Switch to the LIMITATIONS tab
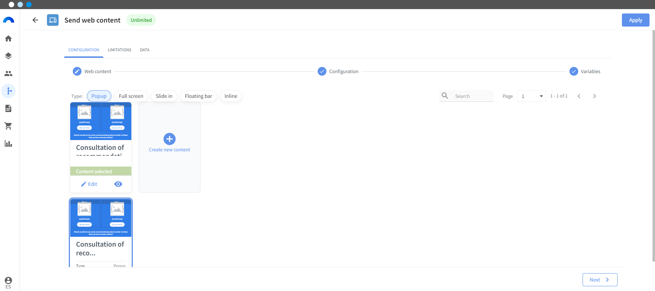Image resolution: width=655 pixels, height=291 pixels. click(119, 50)
